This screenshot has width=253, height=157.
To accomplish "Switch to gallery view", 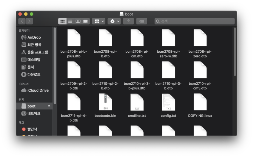I will coord(86,21).
